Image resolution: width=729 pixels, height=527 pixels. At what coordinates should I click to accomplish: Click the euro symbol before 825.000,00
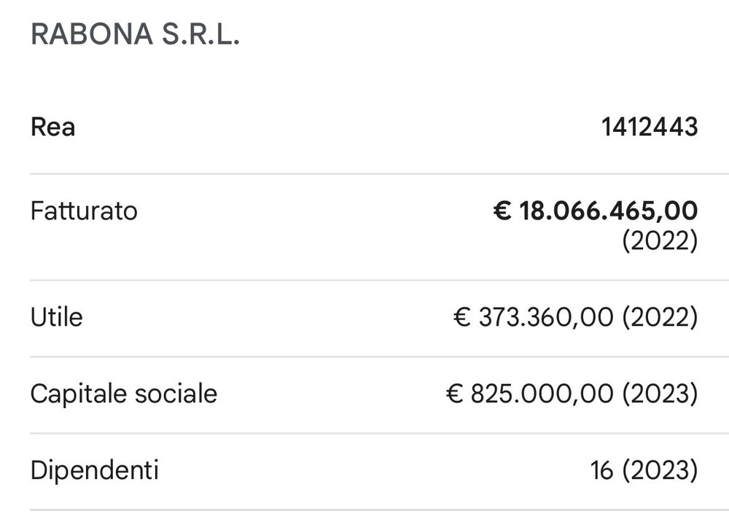click(454, 394)
